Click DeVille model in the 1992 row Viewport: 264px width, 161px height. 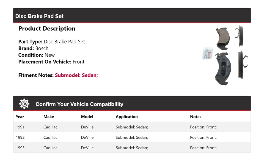coord(87,137)
